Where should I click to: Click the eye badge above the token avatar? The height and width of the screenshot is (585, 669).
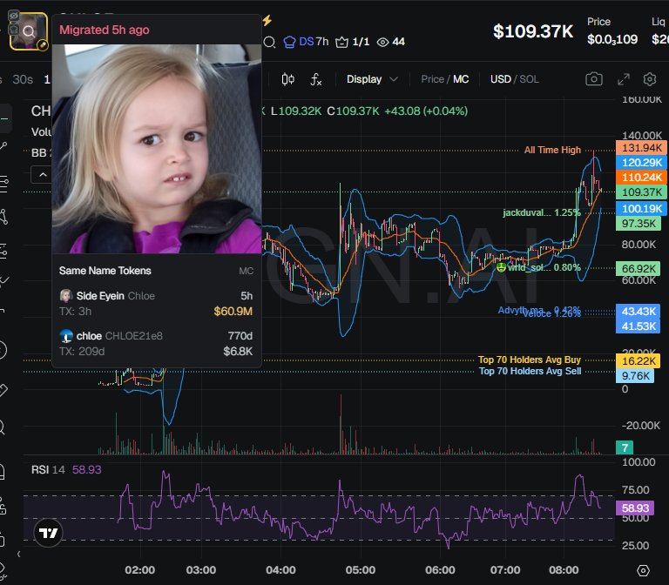14,17
